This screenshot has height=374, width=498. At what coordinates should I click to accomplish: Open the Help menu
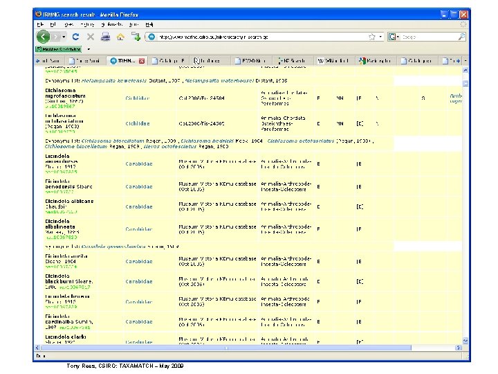pyautogui.click(x=149, y=24)
